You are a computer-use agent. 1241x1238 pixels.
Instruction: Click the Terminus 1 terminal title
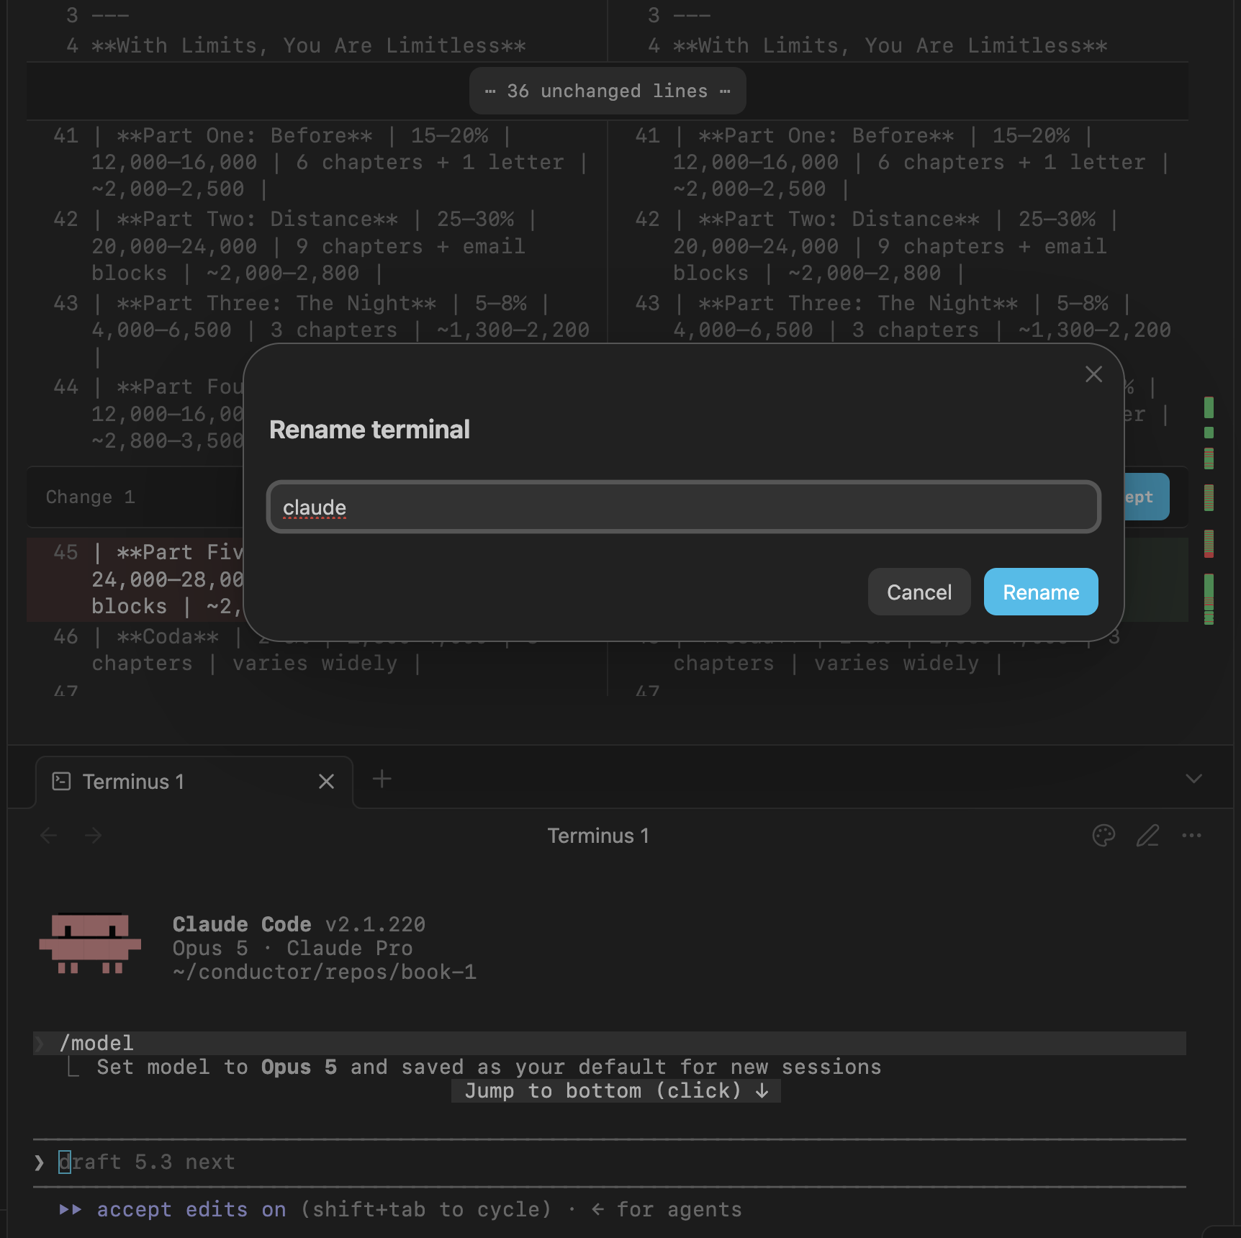[598, 836]
